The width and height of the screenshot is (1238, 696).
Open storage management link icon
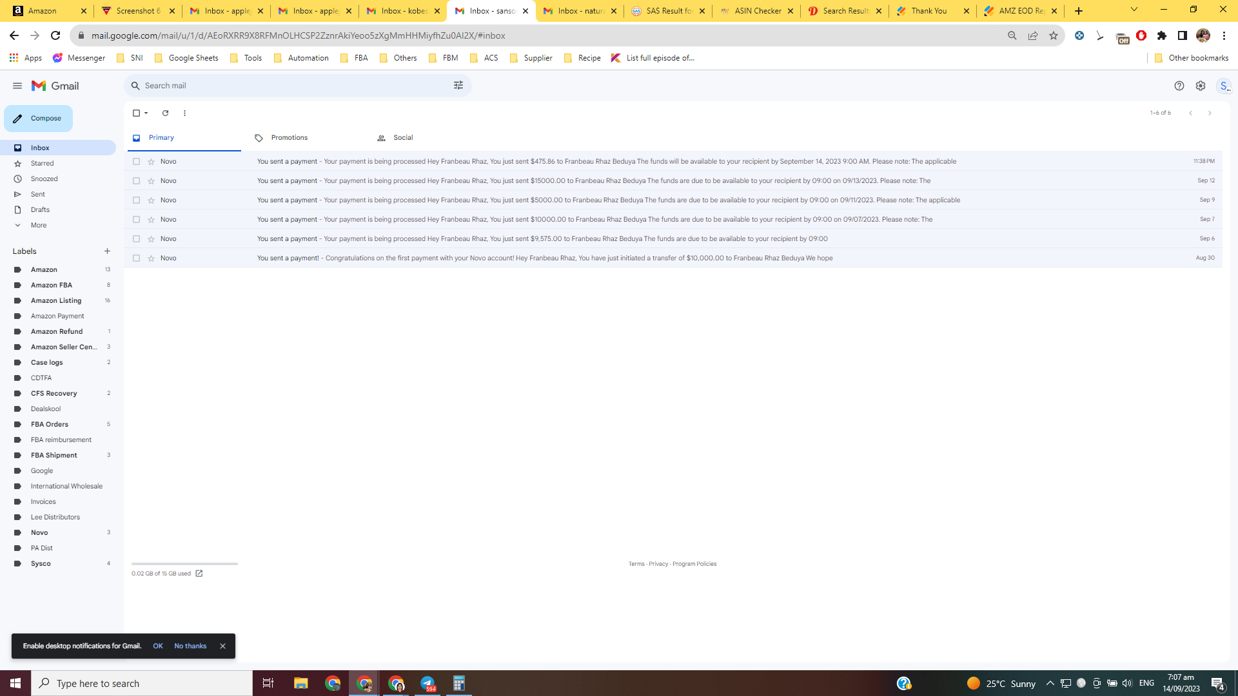pos(199,574)
